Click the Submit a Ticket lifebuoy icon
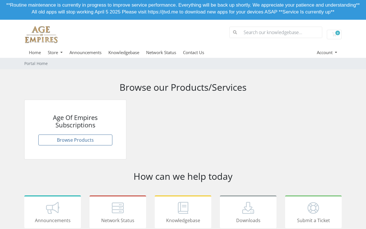This screenshot has height=229, width=366. (313, 208)
